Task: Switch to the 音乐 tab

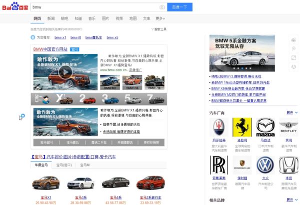Action: (x=92, y=18)
